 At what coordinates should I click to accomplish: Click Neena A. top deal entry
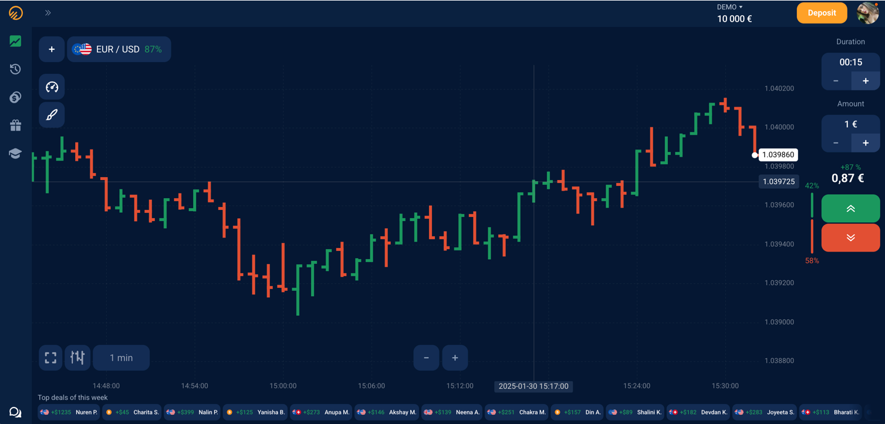(x=452, y=412)
